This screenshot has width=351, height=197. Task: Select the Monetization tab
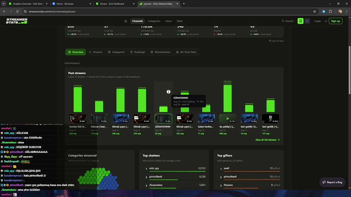coord(160,52)
